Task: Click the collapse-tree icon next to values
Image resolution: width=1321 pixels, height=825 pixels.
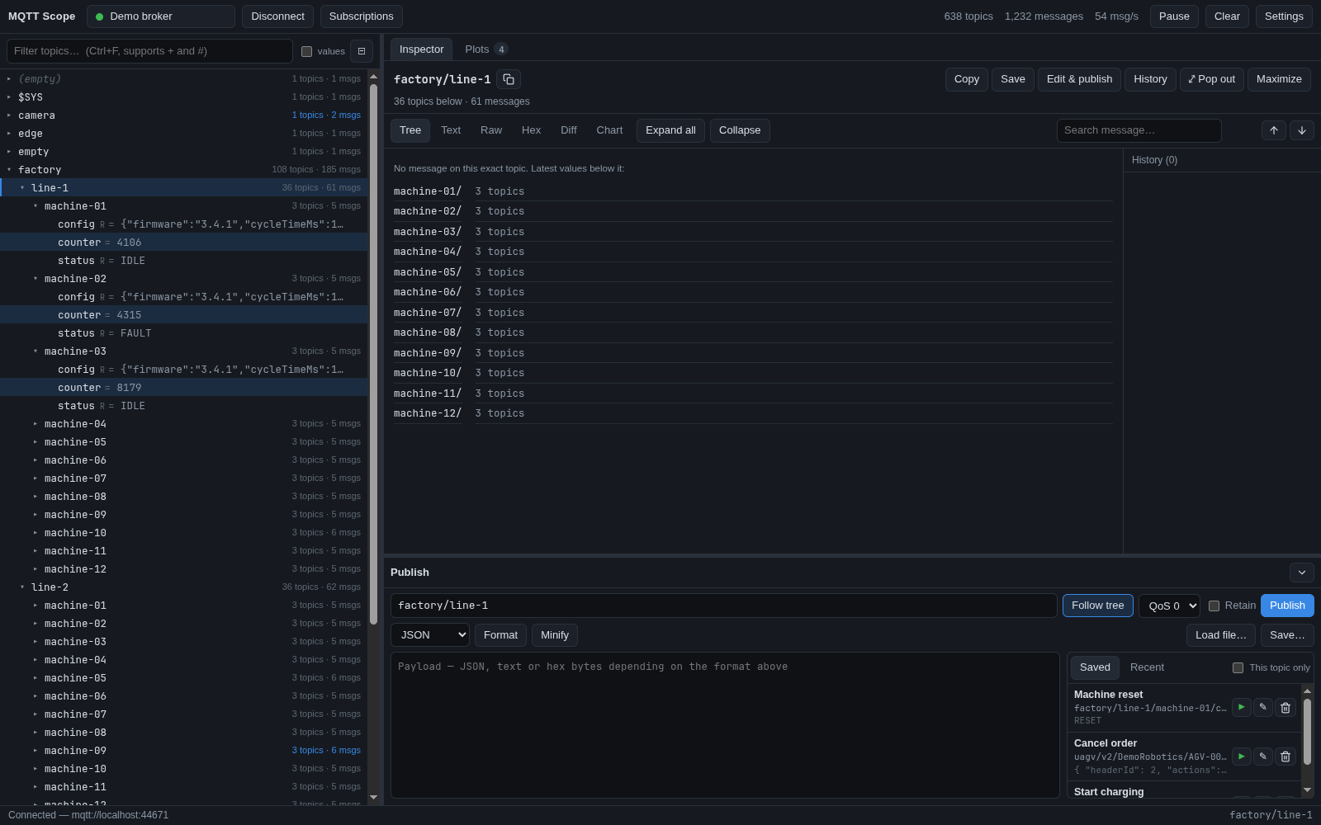Action: click(362, 51)
